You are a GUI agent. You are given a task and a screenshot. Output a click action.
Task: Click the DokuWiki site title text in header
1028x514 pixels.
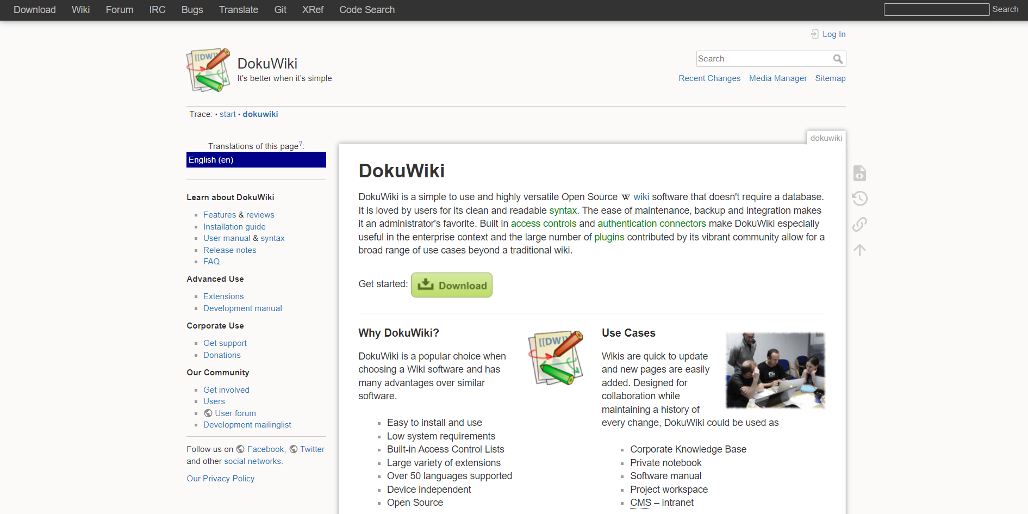coord(267,64)
